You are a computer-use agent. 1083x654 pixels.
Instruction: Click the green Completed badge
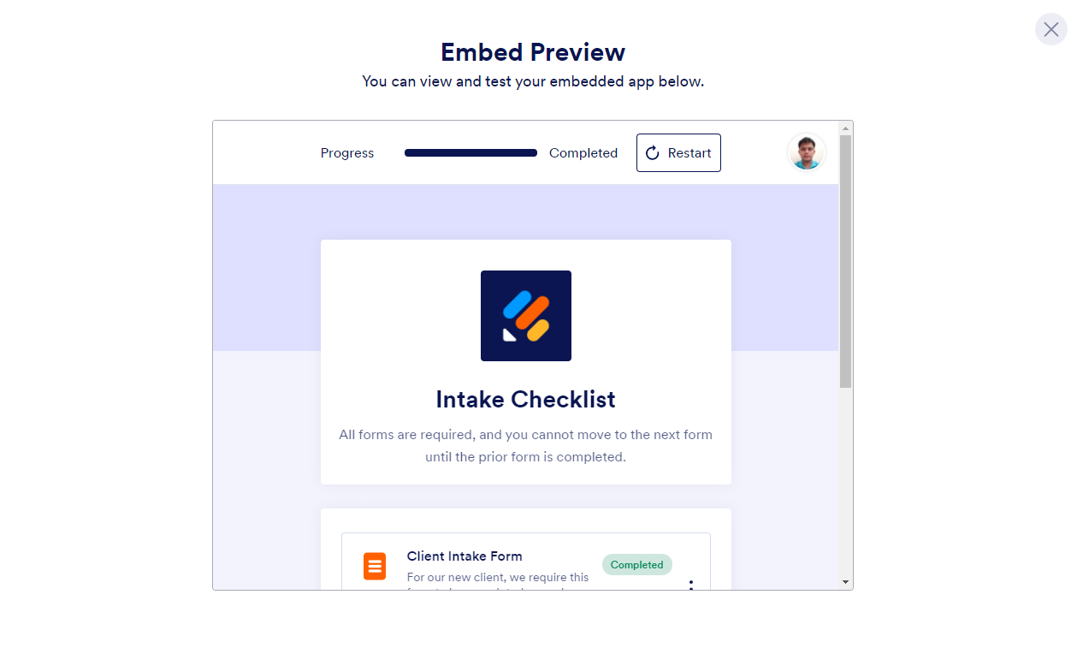[636, 565]
